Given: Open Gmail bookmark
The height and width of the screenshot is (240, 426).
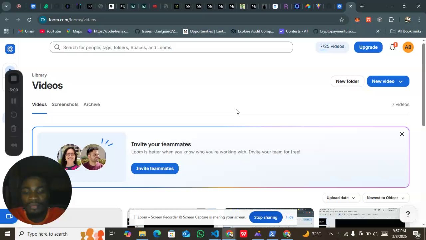Looking at the screenshot, I should pos(26,31).
